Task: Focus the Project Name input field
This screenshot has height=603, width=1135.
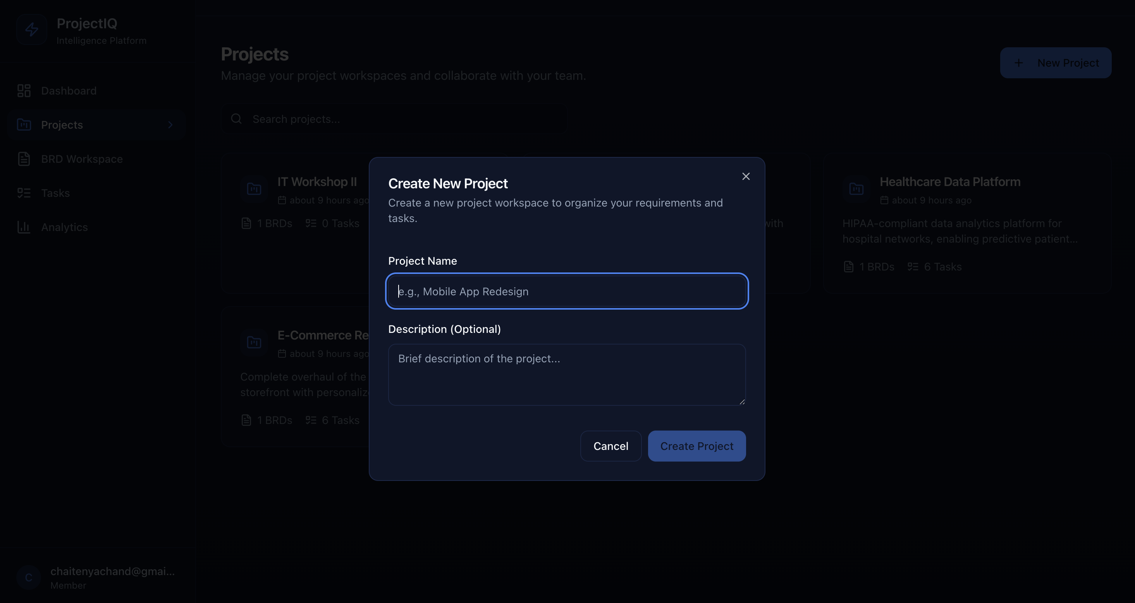Action: pos(567,291)
